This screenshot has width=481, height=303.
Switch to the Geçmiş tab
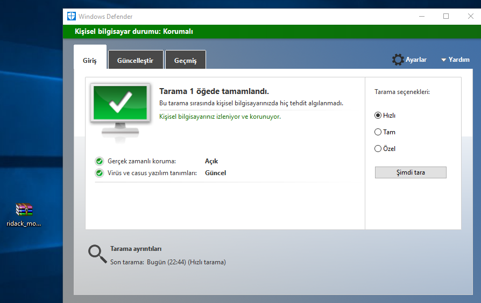click(x=186, y=60)
